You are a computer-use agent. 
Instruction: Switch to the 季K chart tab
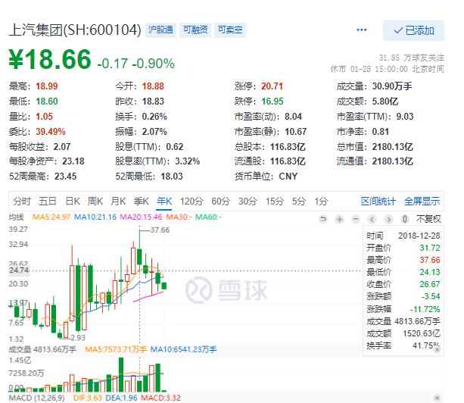tap(141, 202)
